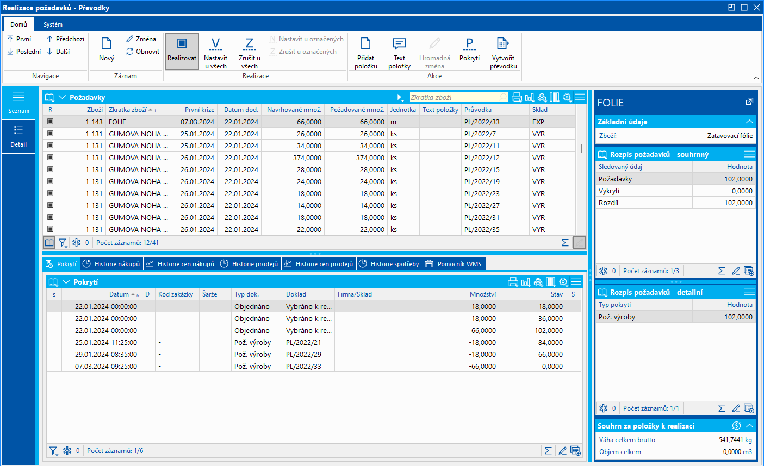Click the Realizovat ribbon button
Image resolution: width=764 pixels, height=466 pixels.
click(x=182, y=51)
